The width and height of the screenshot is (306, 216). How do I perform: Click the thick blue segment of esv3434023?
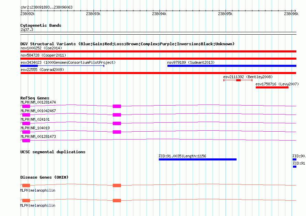tap(29, 66)
